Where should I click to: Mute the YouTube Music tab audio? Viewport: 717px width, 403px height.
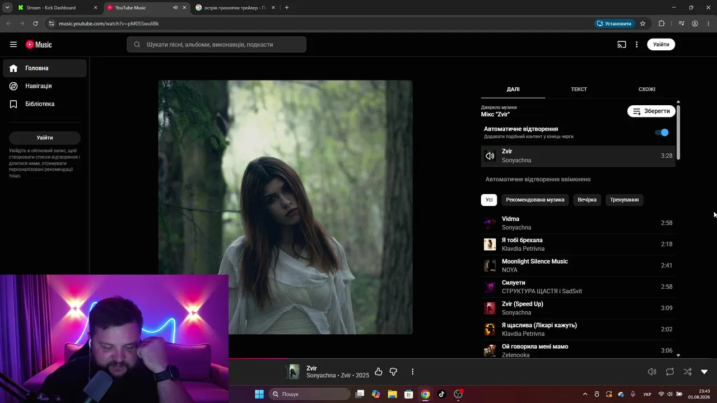[175, 8]
